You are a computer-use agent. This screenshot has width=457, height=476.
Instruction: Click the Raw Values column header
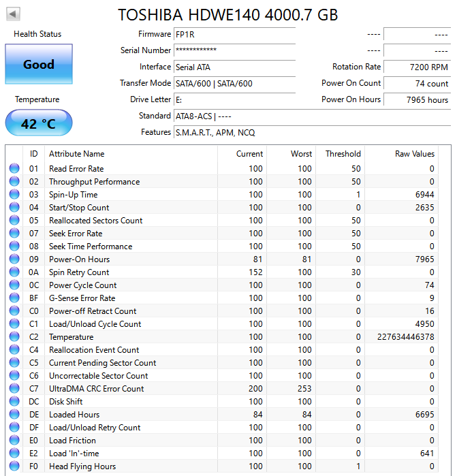point(415,154)
